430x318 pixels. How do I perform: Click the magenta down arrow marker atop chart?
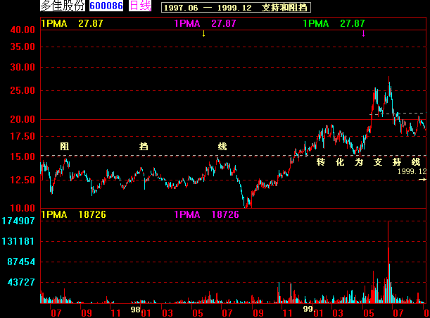(363, 33)
